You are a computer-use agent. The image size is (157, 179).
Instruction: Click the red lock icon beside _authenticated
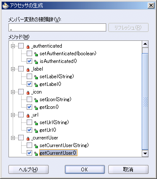point(28,46)
